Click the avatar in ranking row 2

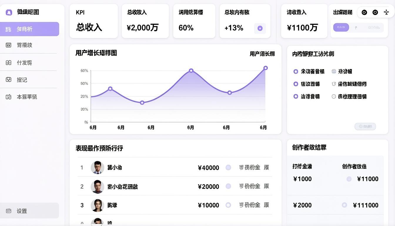(97, 187)
